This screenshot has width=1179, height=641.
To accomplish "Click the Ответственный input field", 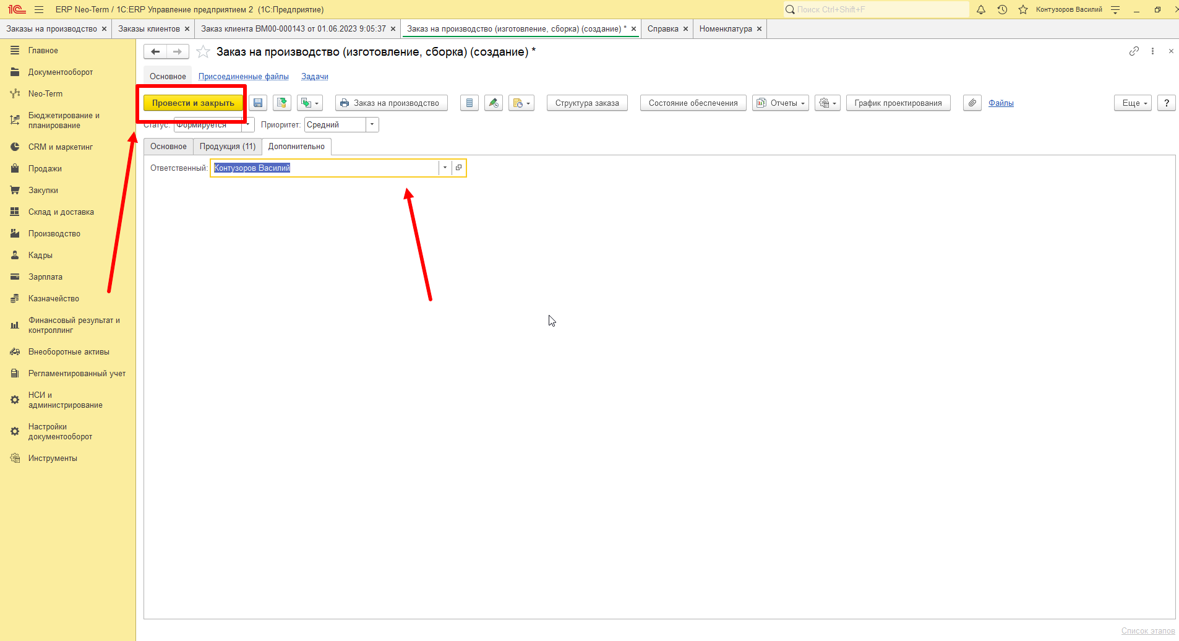I will tap(325, 168).
